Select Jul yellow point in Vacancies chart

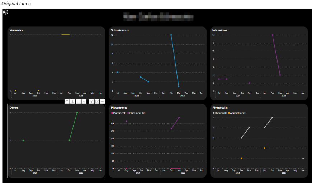point(15,91)
